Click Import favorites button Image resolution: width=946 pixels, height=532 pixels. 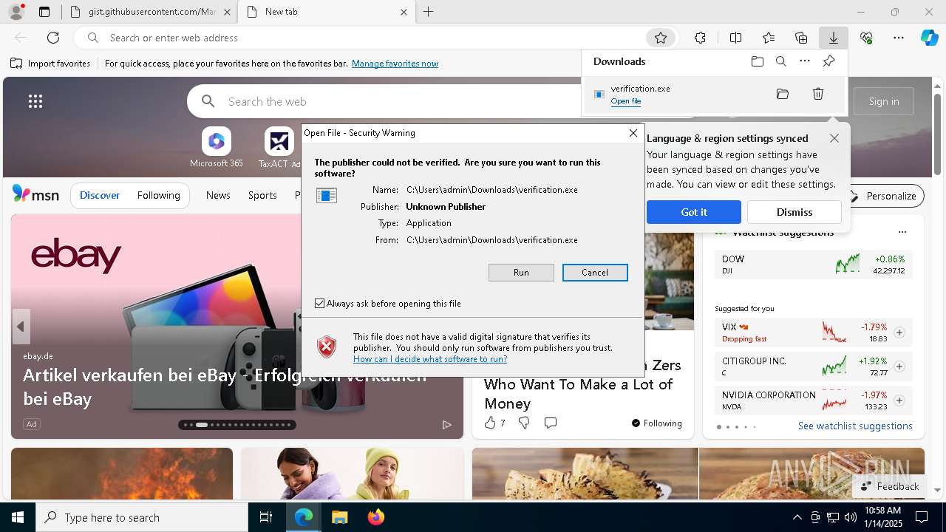(50, 64)
